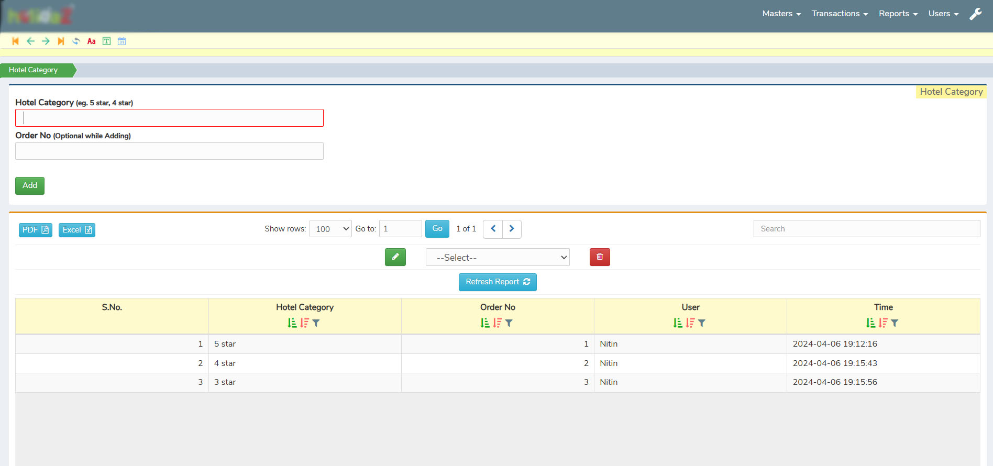Open the Reports menu
993x466 pixels.
coord(898,14)
